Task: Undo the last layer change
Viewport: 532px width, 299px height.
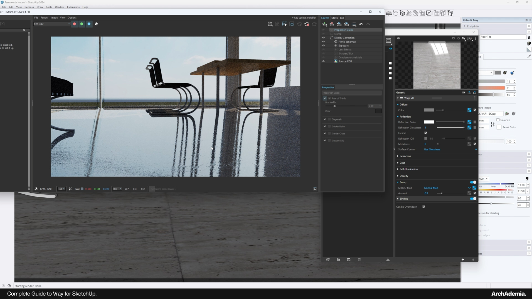Action: click(x=361, y=24)
